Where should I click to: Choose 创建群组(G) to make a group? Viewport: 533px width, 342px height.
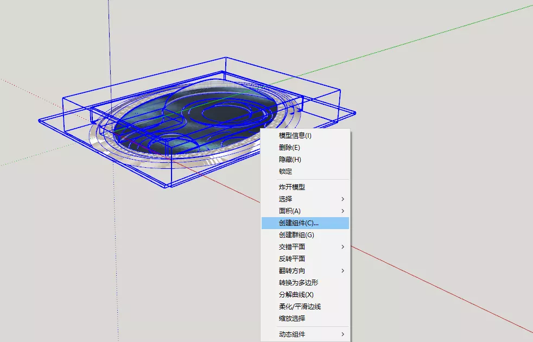(x=296, y=235)
